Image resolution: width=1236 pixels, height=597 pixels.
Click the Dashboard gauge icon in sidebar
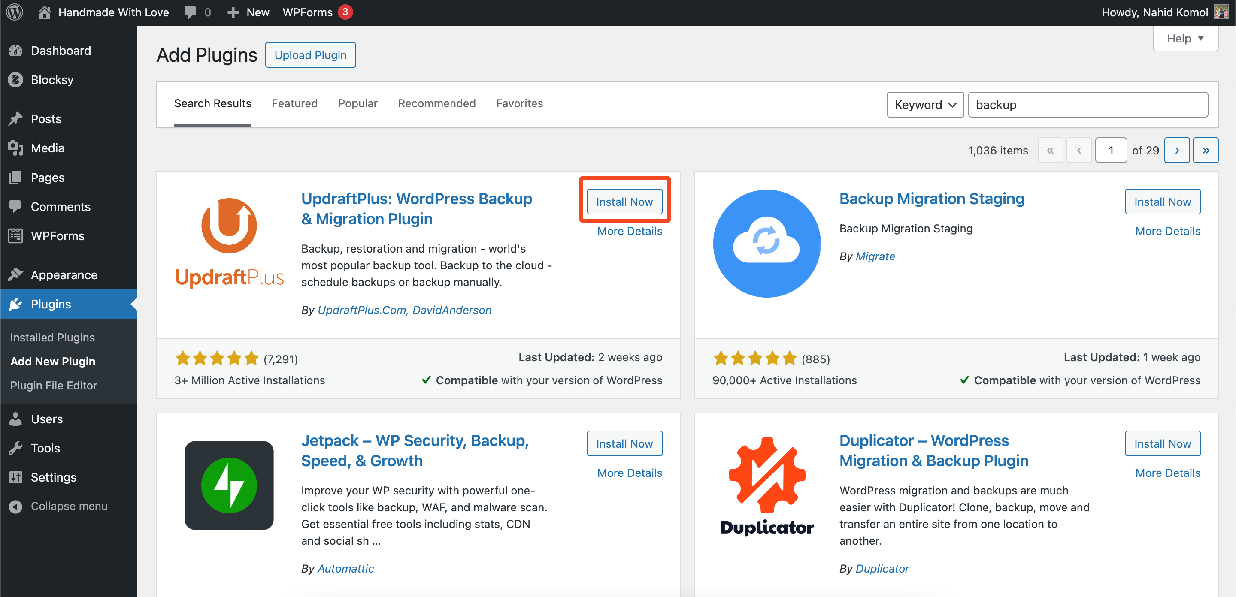pyautogui.click(x=16, y=50)
